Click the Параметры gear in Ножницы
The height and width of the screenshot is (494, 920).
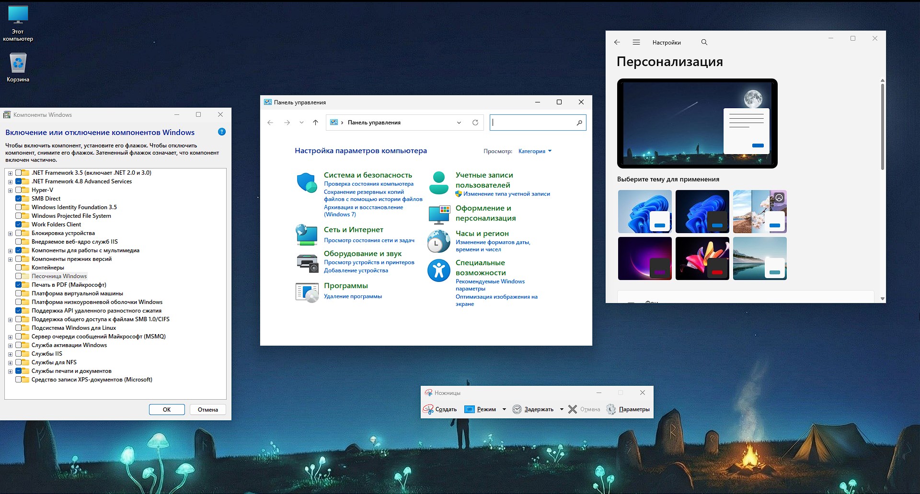pos(611,409)
